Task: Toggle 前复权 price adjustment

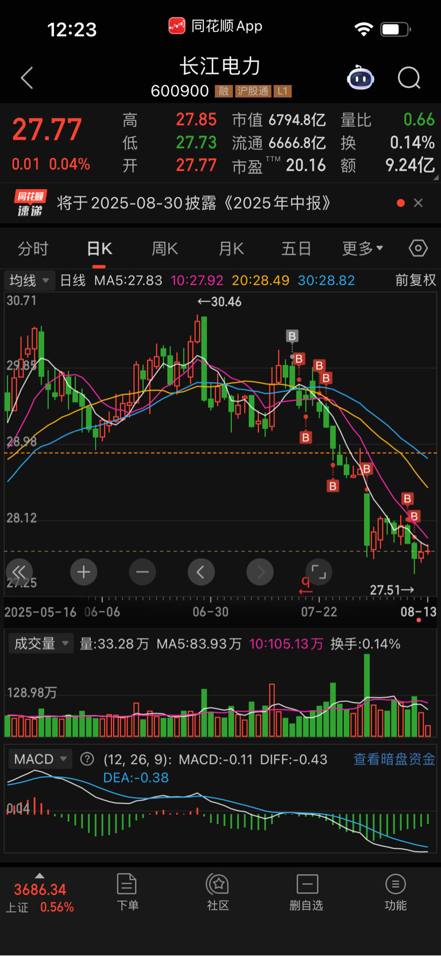Action: [416, 280]
